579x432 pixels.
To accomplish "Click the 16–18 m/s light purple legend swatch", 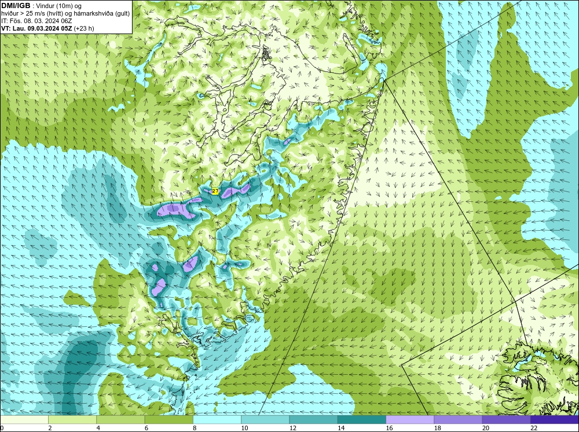I will pyautogui.click(x=410, y=419).
